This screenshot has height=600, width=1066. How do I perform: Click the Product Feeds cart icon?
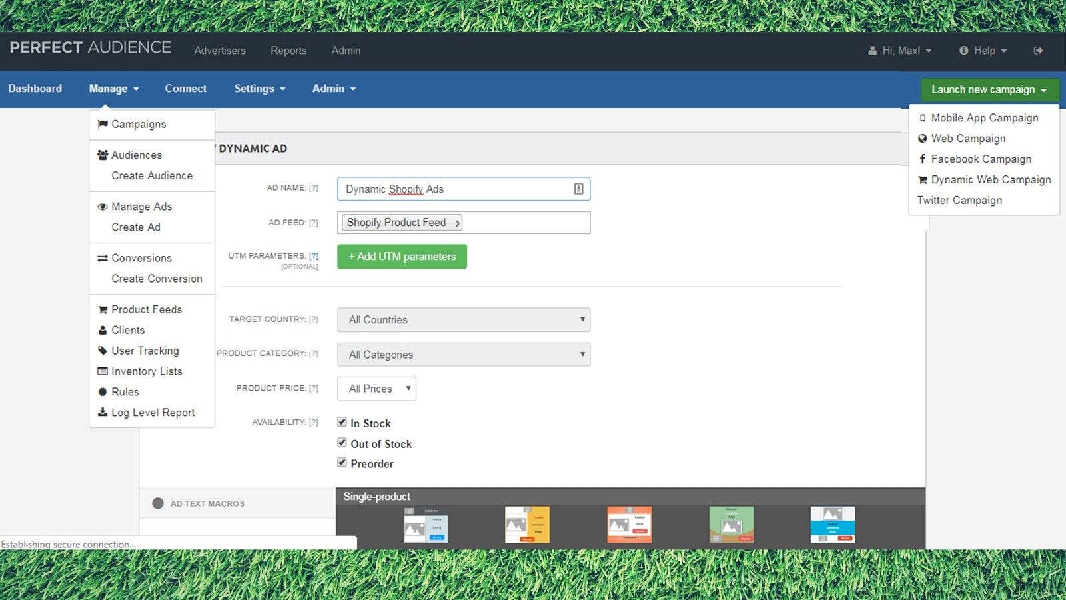pos(103,309)
